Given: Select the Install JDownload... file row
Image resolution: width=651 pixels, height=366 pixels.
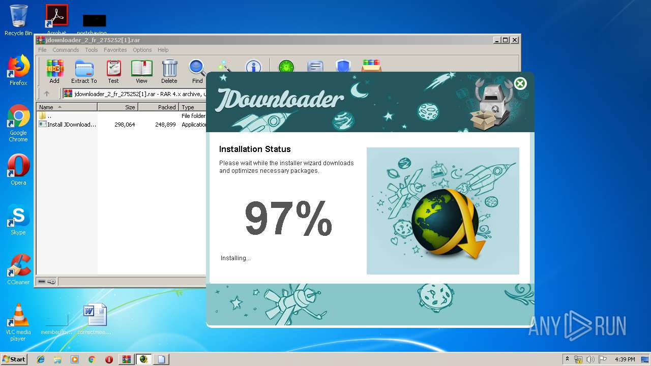Looking at the screenshot, I should pos(122,125).
